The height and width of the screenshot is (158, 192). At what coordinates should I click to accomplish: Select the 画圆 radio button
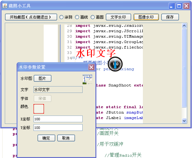93,17
